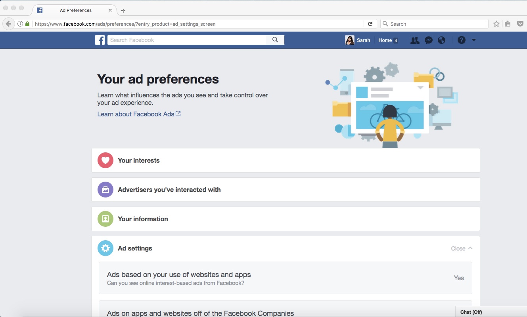Open the bookmarks list icon in toolbar
The height and width of the screenshot is (317, 527).
click(508, 24)
